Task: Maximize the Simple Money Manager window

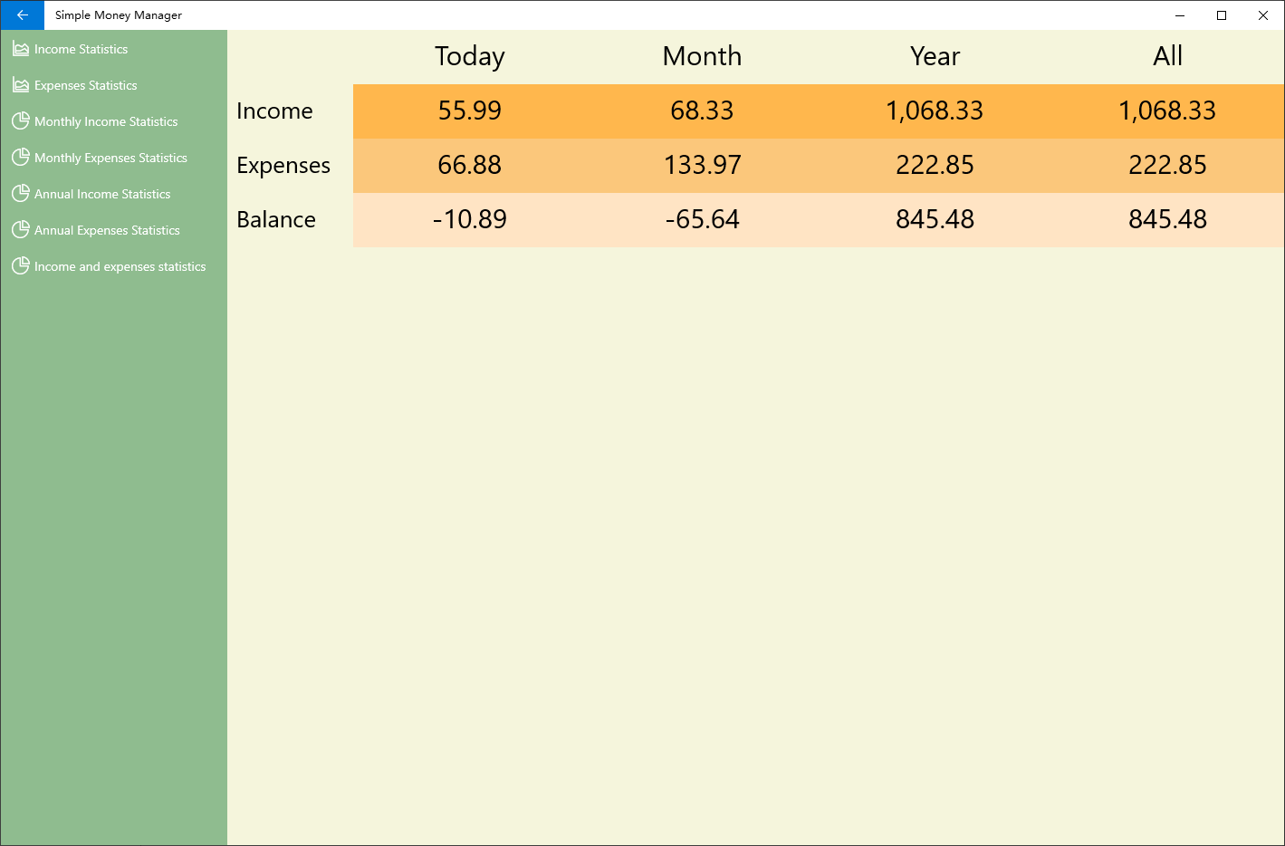Action: click(1222, 15)
